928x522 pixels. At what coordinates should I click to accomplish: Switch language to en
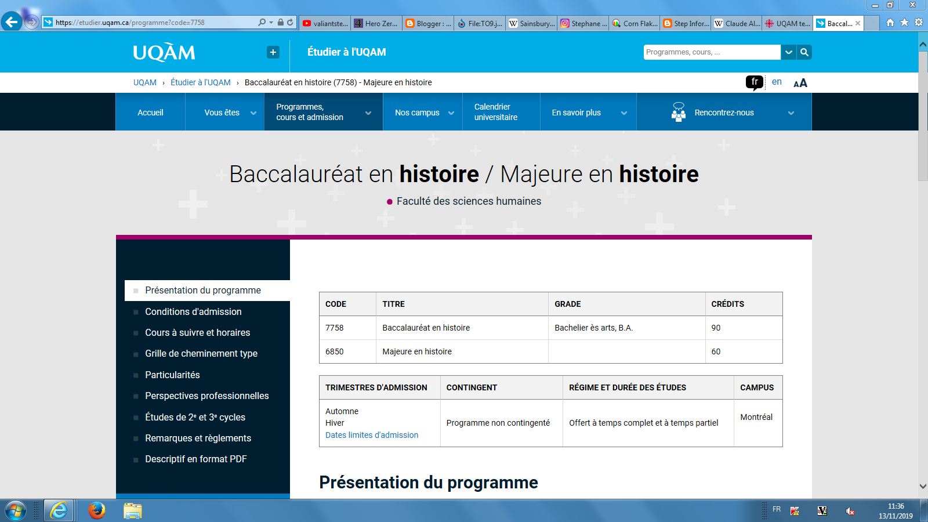[x=777, y=82]
